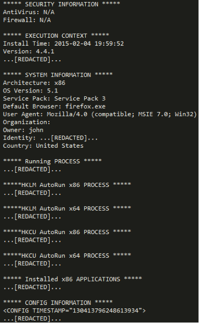The height and width of the screenshot is (323, 199).
Task: Click the EXECUTION CONTEXT header
Action: pos(56,36)
